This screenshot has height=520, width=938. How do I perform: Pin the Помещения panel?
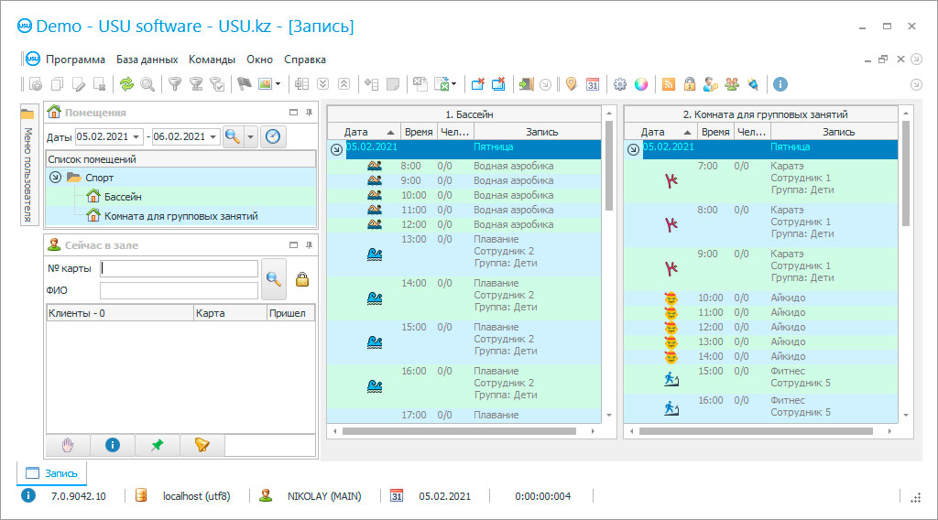pyautogui.click(x=310, y=112)
